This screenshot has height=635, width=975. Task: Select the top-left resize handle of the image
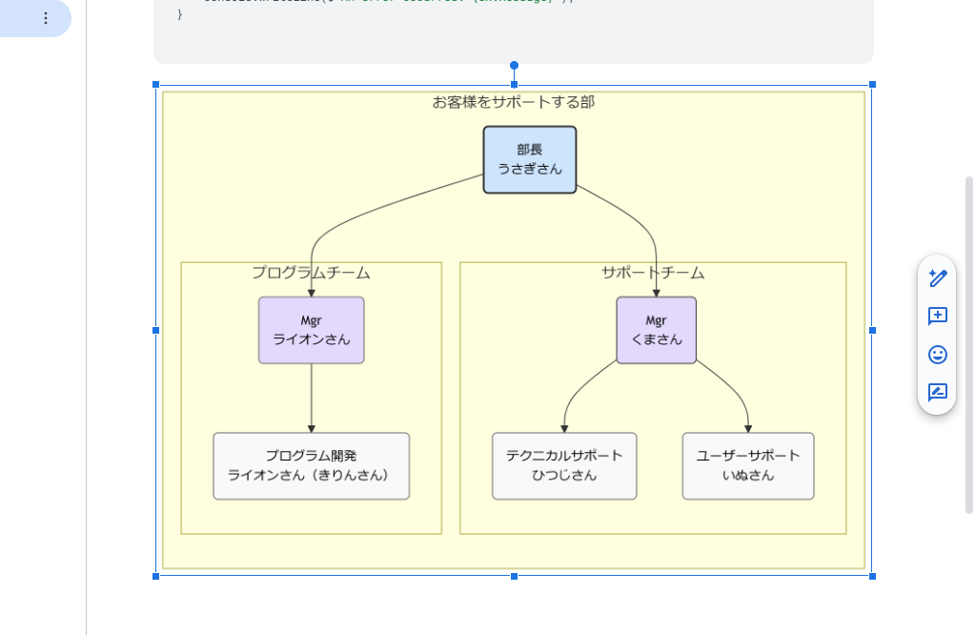(x=156, y=85)
